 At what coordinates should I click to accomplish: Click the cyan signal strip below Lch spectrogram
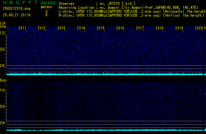tap(105, 74)
